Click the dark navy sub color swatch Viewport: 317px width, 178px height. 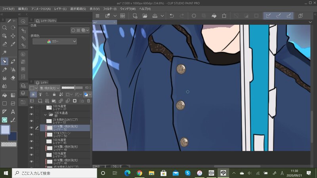[x=13, y=136]
